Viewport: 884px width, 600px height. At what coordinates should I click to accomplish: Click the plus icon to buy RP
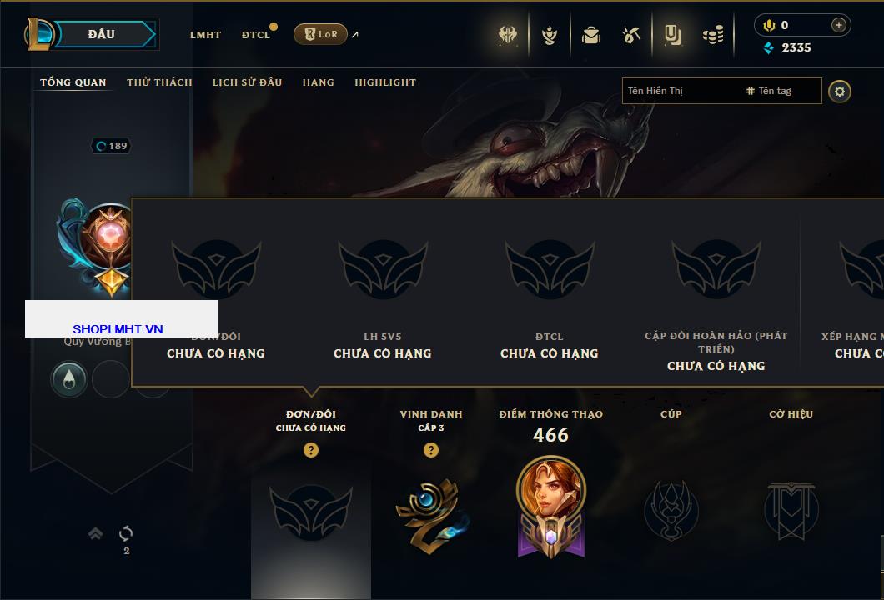(x=838, y=25)
